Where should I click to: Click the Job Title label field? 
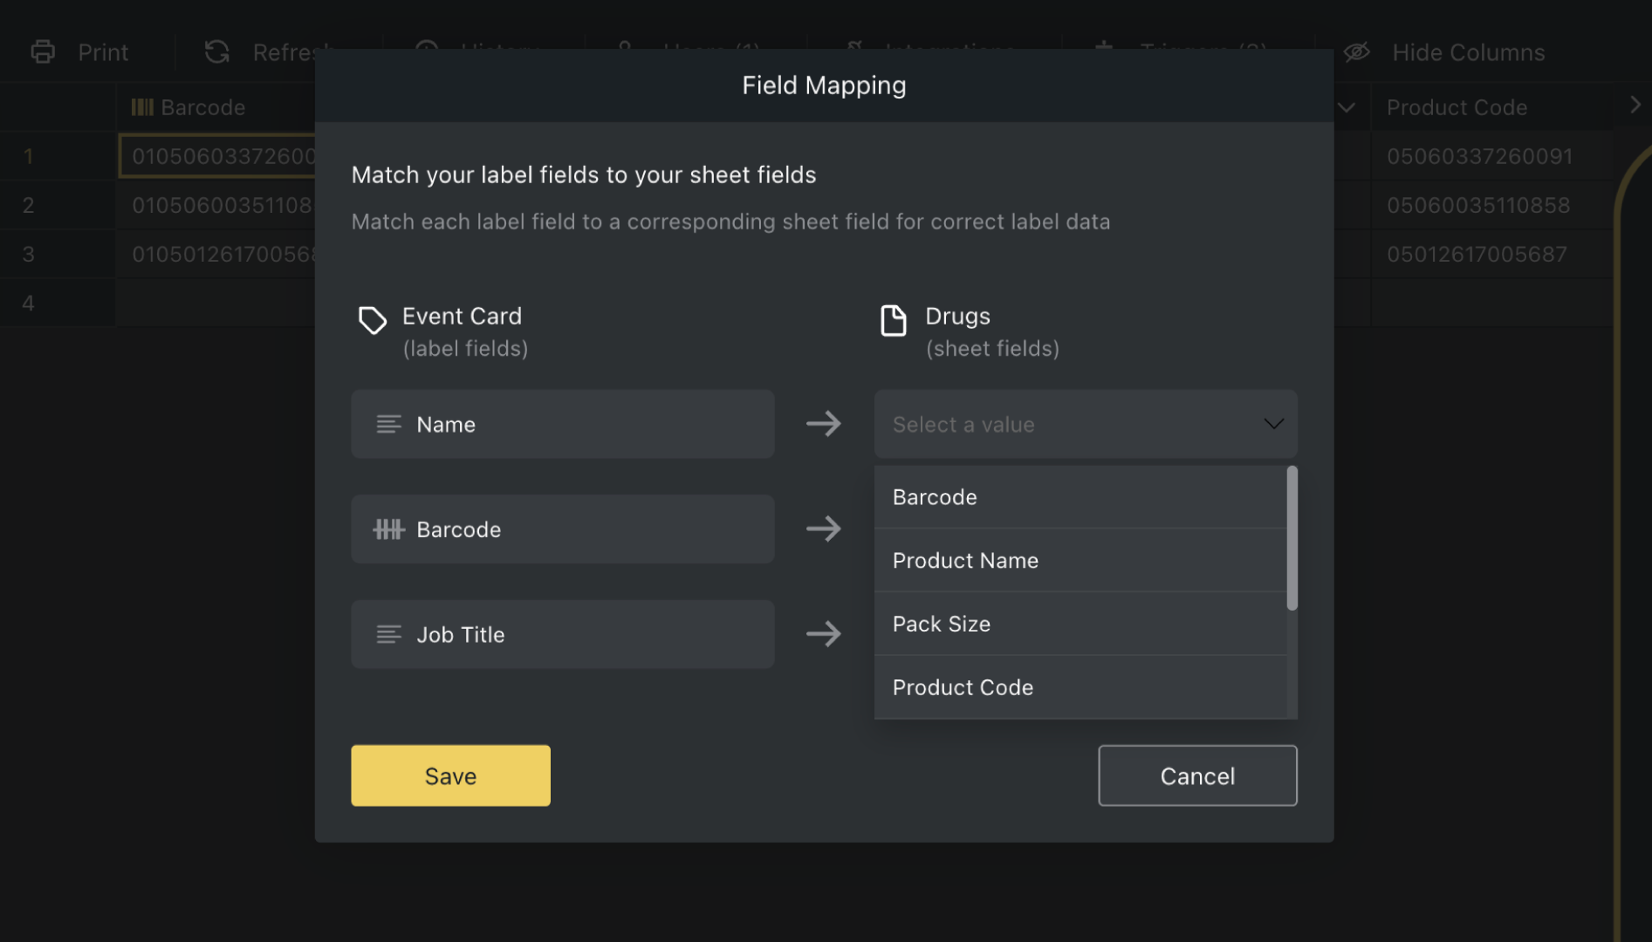point(562,634)
